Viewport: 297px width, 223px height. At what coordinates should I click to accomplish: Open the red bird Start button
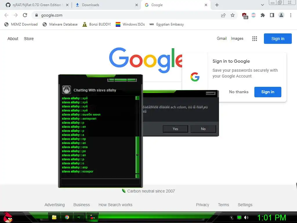tap(8, 217)
